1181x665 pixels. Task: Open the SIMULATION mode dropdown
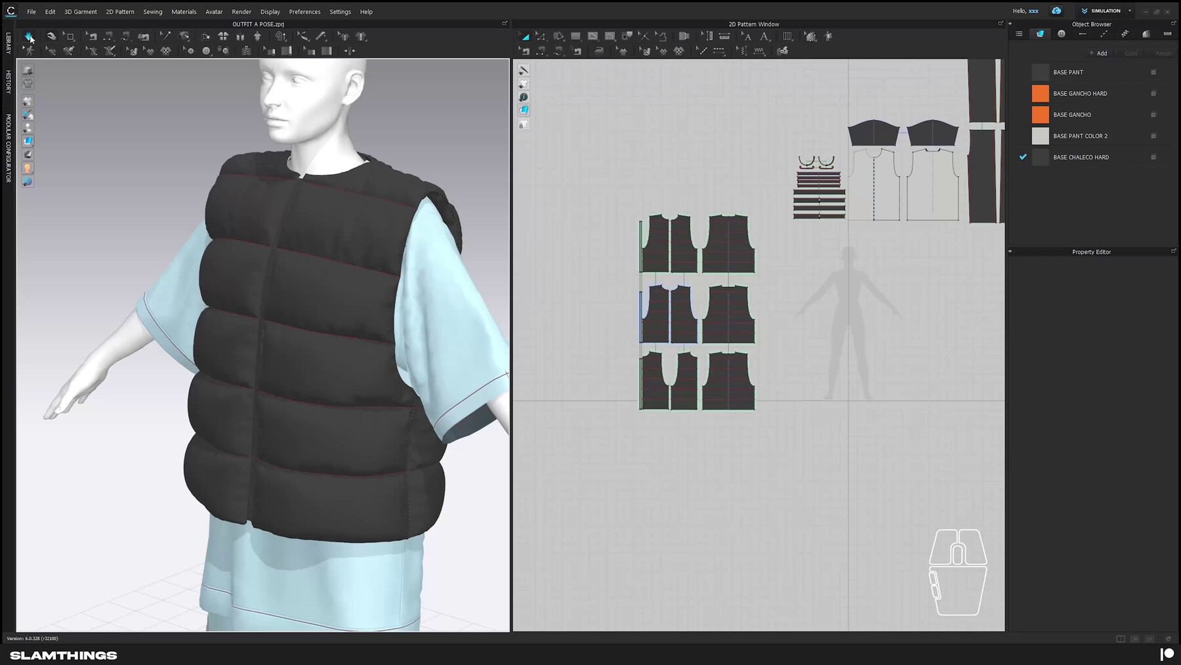coord(1129,11)
